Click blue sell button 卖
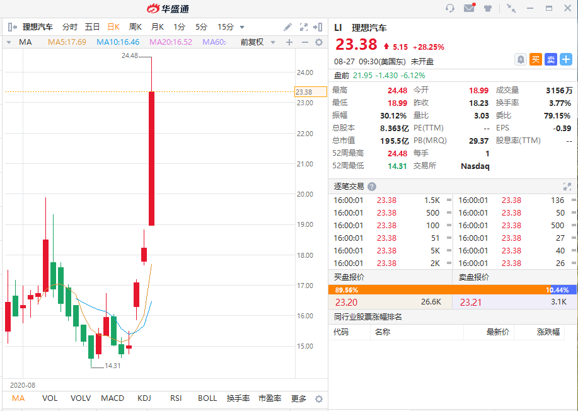The height and width of the screenshot is (411, 578). (x=551, y=59)
